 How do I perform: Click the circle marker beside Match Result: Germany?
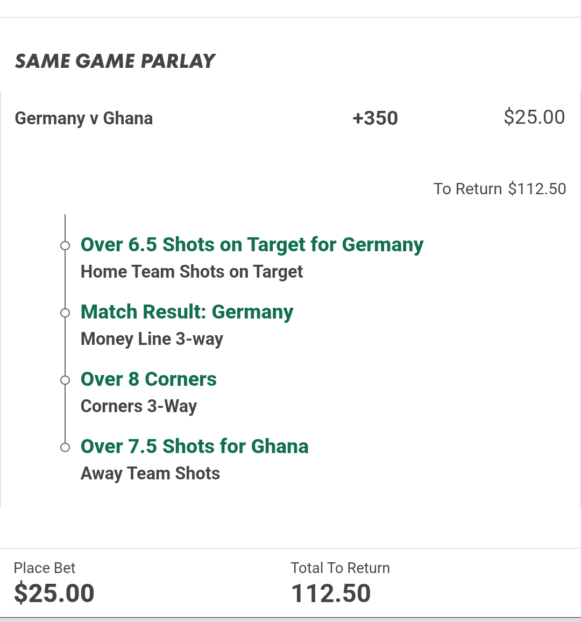click(x=65, y=313)
